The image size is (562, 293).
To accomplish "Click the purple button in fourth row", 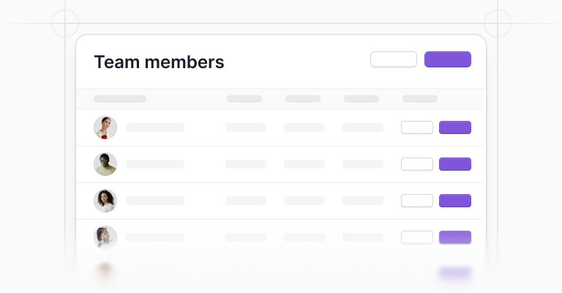I will pyautogui.click(x=455, y=237).
